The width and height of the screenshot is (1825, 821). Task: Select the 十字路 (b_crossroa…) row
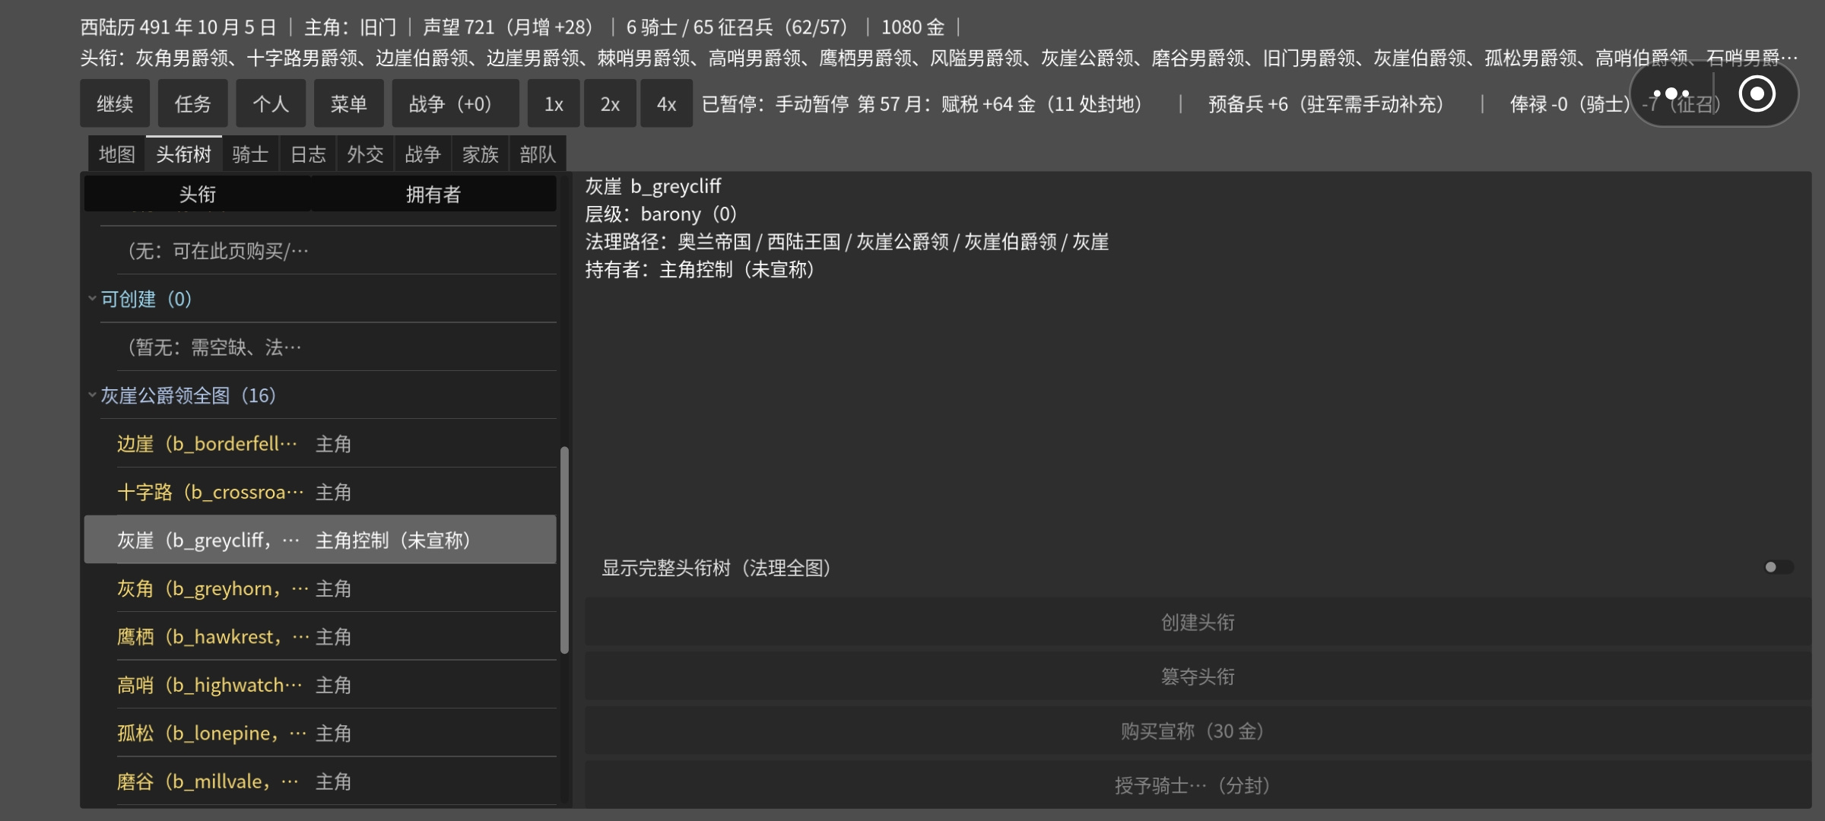(320, 492)
